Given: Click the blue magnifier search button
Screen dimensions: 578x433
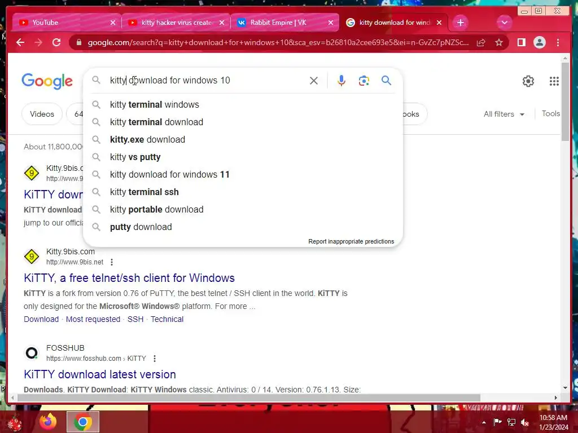Looking at the screenshot, I should [x=386, y=80].
